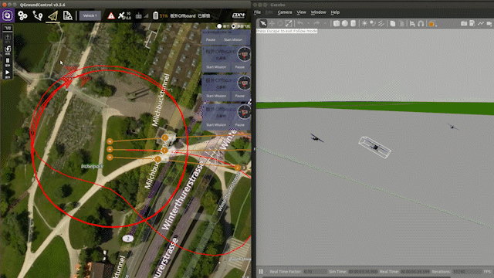Open the Vehicle 1 selector dropdown
The image size is (494, 278).
point(90,15)
